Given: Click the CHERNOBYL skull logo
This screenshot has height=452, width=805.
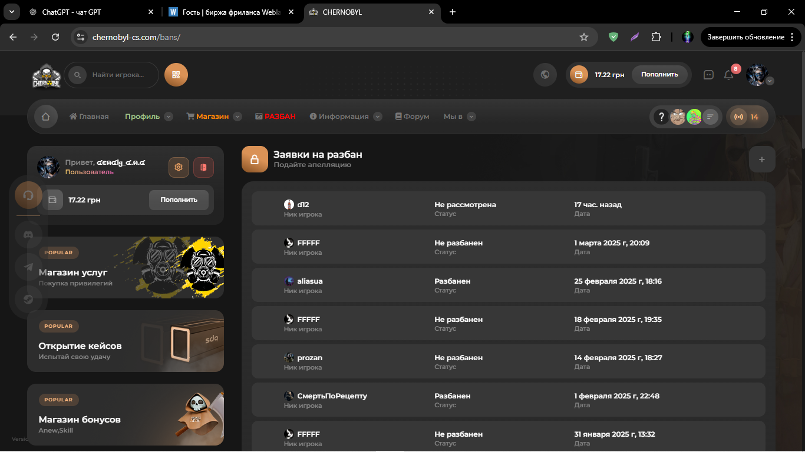Looking at the screenshot, I should (x=47, y=75).
